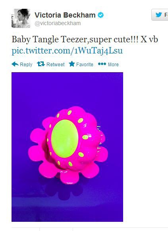Open the Victoria Beckham display name
This screenshot has width=168, height=231.
point(65,15)
